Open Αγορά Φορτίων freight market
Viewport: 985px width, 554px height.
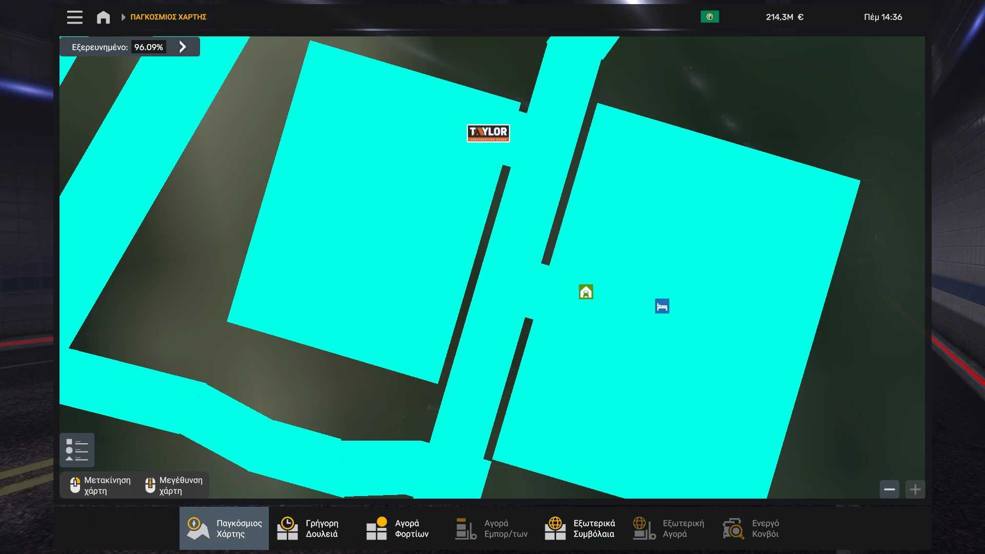[398, 528]
